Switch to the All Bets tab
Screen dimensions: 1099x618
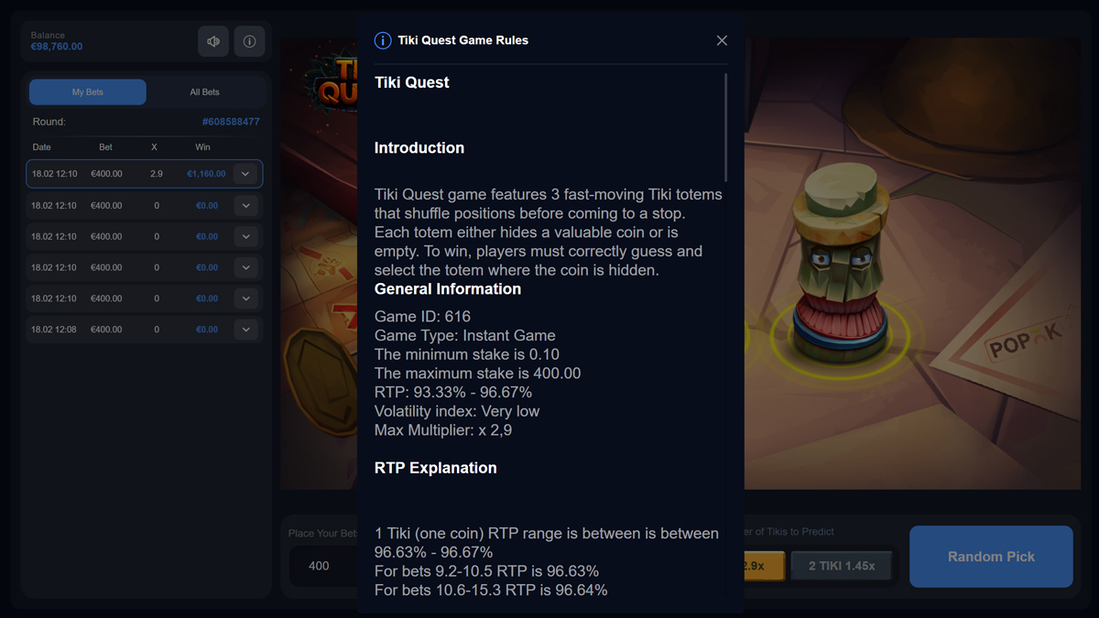tap(204, 92)
